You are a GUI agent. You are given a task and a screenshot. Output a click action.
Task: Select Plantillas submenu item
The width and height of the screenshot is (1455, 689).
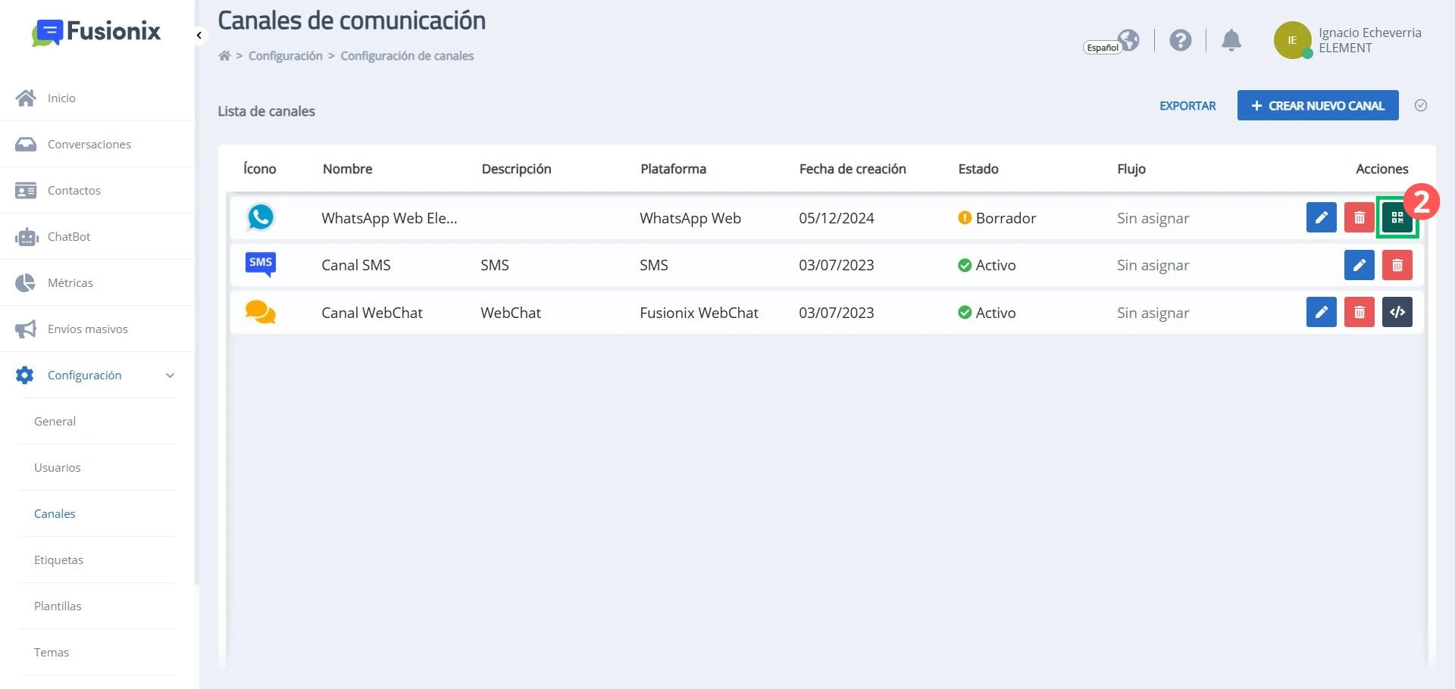(97, 606)
